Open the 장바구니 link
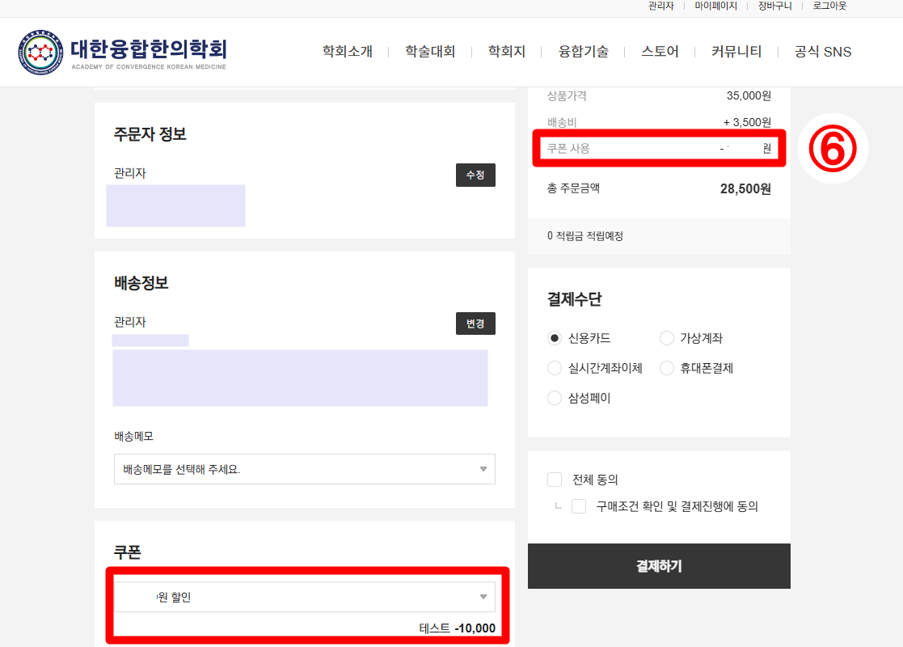903x647 pixels. point(774,6)
